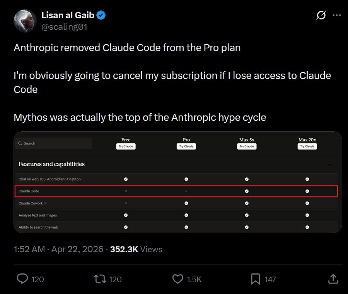Click Try Claude under Max 5x
The height and width of the screenshot is (294, 348).
point(247,146)
